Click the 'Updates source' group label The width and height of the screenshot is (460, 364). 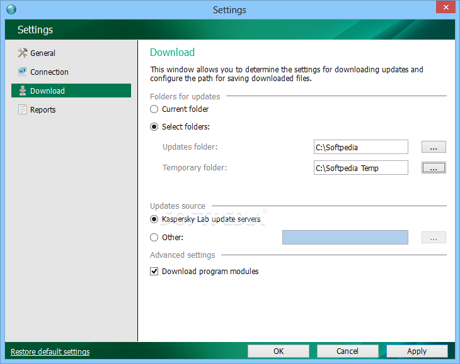(178, 206)
